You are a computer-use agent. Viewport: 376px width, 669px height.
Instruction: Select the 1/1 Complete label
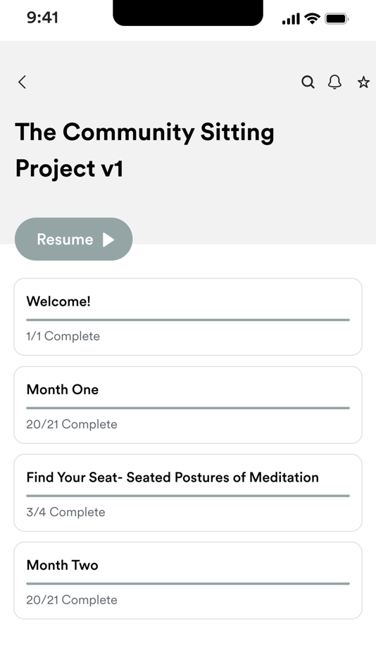pyautogui.click(x=63, y=336)
